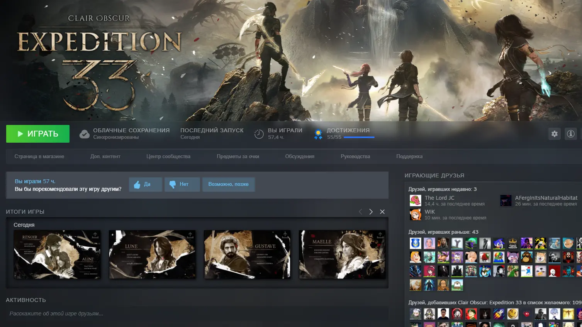The height and width of the screenshot is (327, 582).
Task: Select the gold crown friend avatar
Action: 513,243
